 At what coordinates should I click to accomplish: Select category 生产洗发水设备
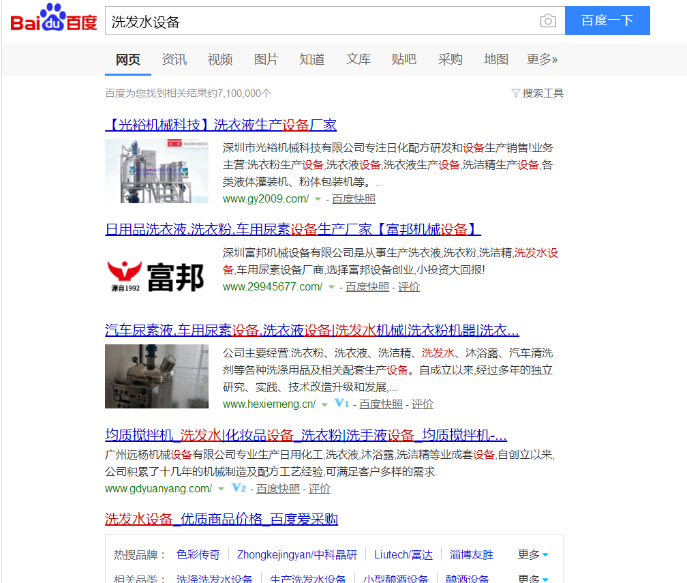(x=308, y=579)
